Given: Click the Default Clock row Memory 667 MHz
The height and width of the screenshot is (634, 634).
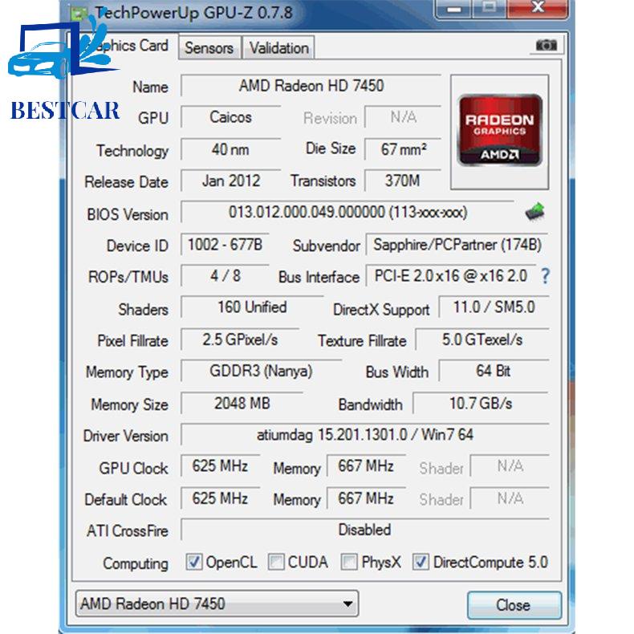Looking at the screenshot, I should pos(366,498).
